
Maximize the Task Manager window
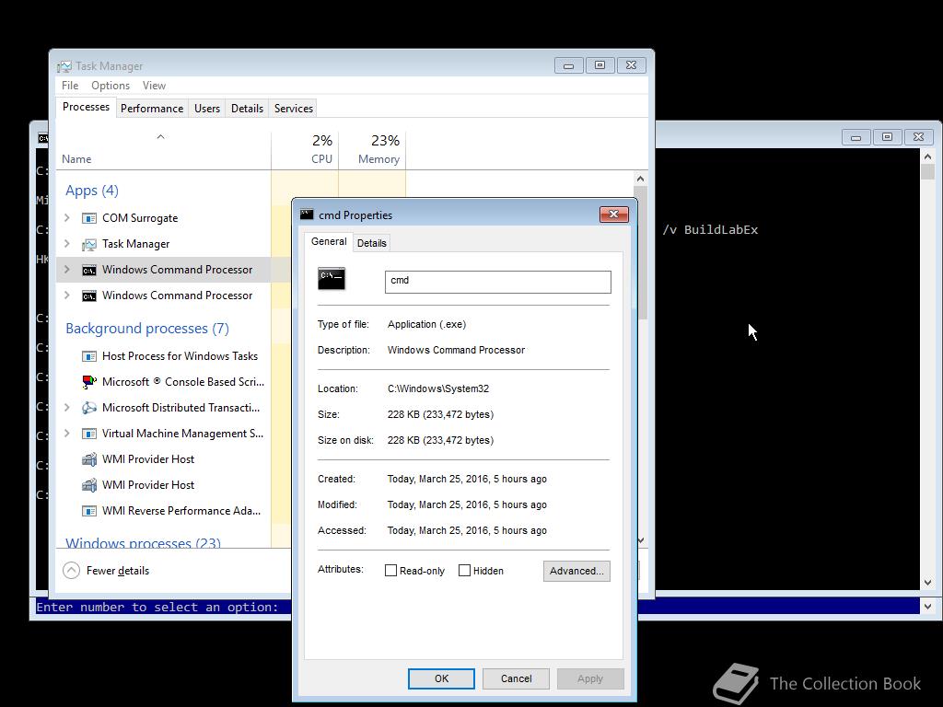point(600,65)
